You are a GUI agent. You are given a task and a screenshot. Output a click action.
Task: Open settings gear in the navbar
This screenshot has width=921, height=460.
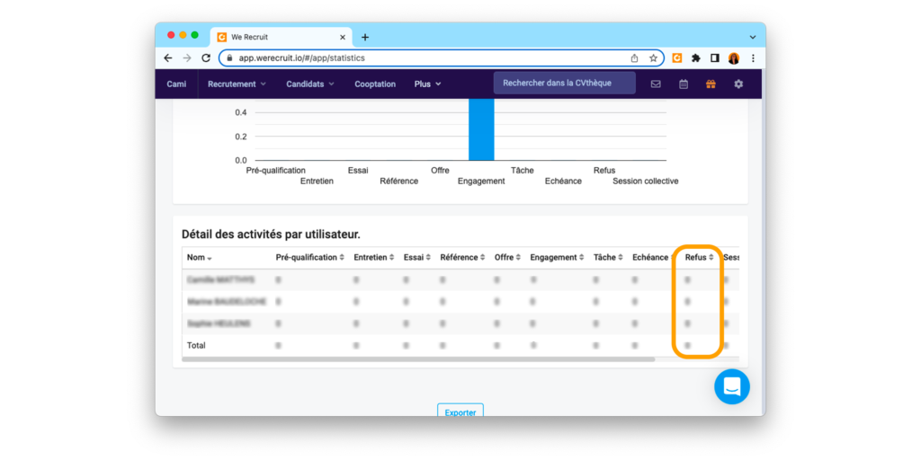(738, 84)
